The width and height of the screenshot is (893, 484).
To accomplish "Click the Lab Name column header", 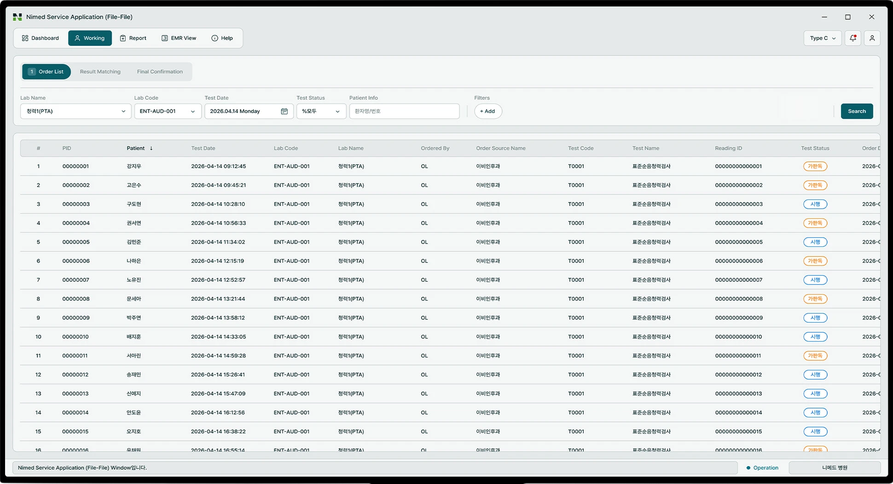I will 351,148.
